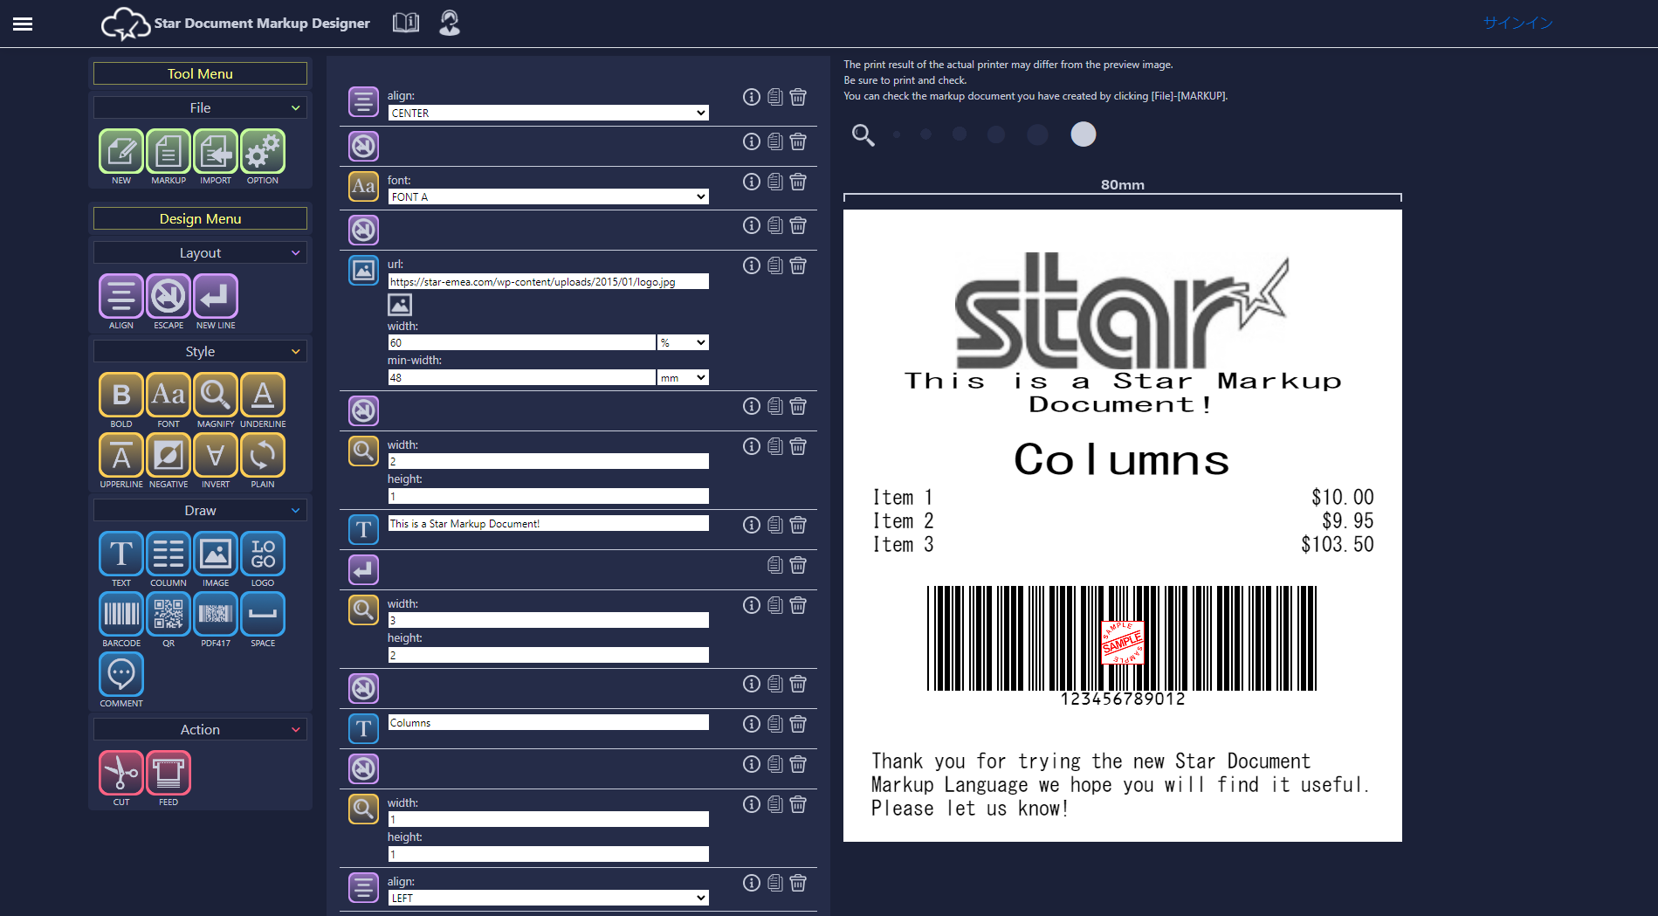Screen dimensions: 1658x916
Task: Click the NEGATIVE style icon
Action: point(169,455)
